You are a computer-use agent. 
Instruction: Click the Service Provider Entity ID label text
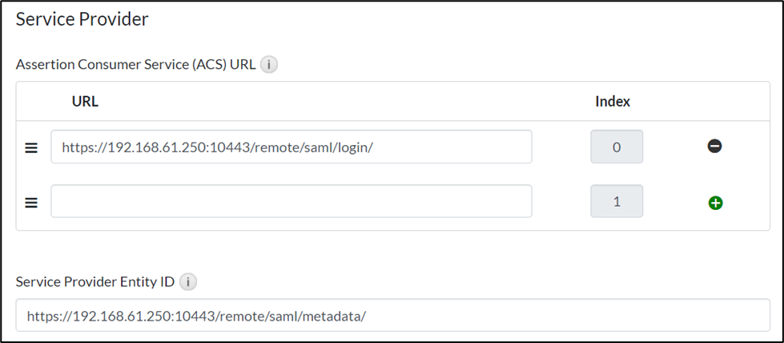94,282
